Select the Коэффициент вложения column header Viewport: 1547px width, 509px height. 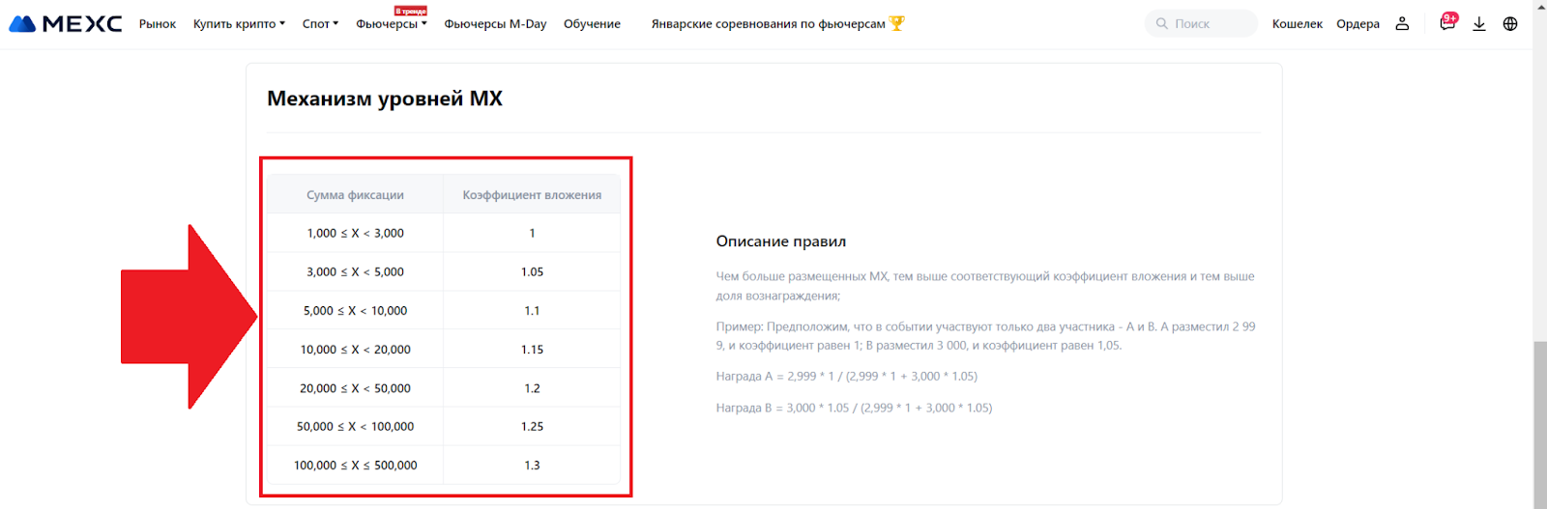[x=532, y=195]
